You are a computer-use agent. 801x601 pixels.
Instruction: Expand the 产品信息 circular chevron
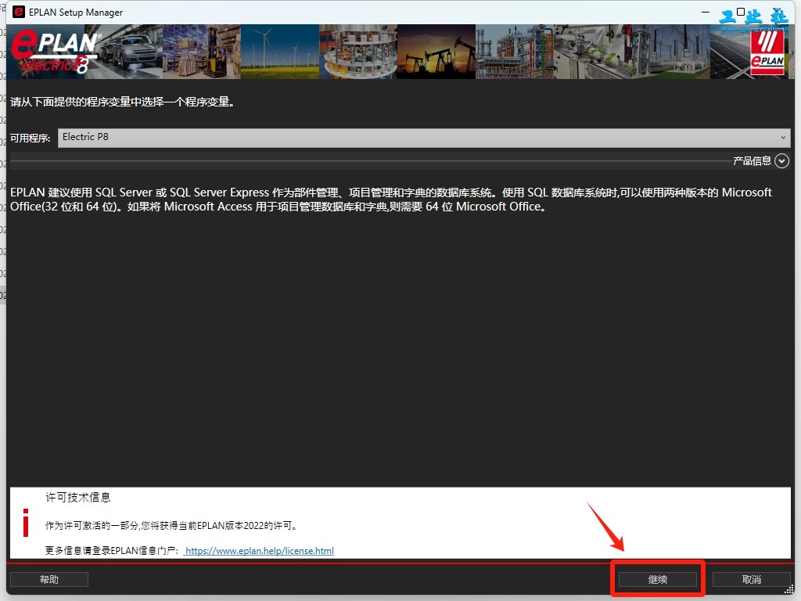781,161
